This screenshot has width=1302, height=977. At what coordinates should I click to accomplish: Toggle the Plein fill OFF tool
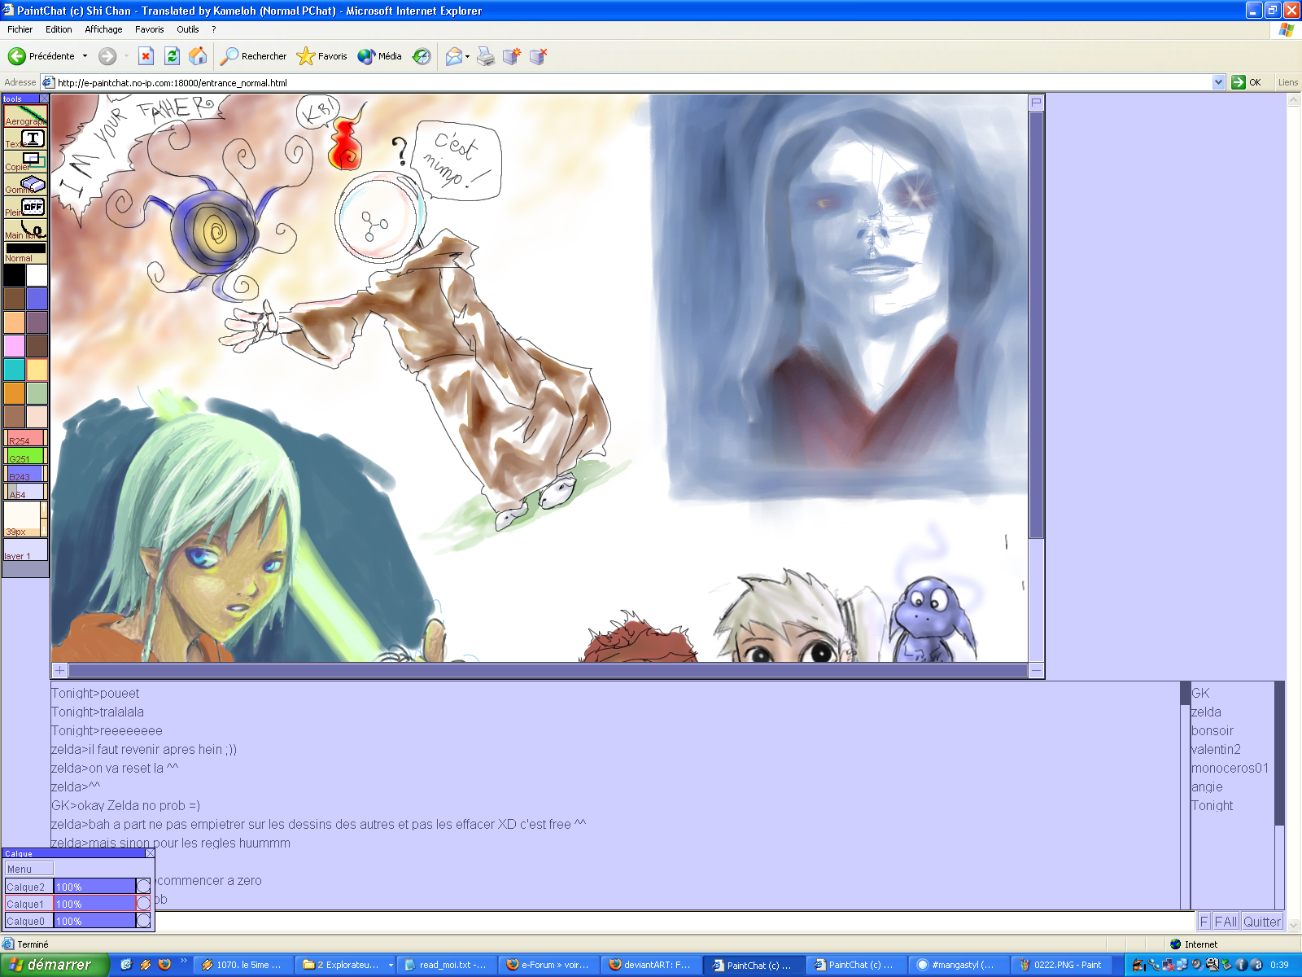(x=25, y=207)
